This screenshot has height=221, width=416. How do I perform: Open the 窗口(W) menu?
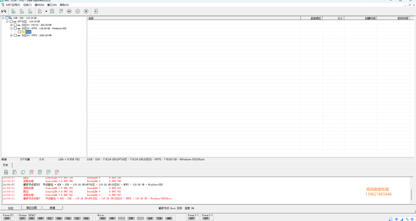[52, 5]
